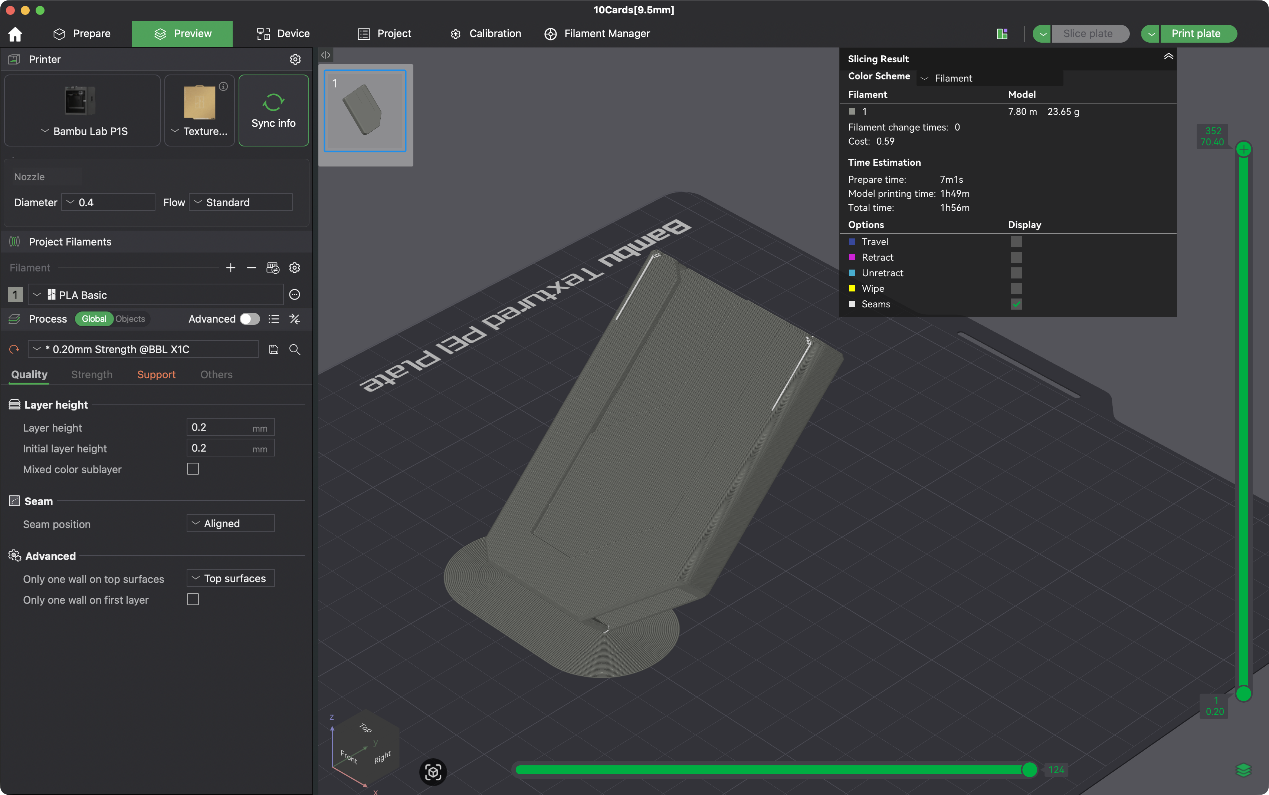1269x795 pixels.
Task: Enable Only one wall on first layer
Action: tap(193, 600)
